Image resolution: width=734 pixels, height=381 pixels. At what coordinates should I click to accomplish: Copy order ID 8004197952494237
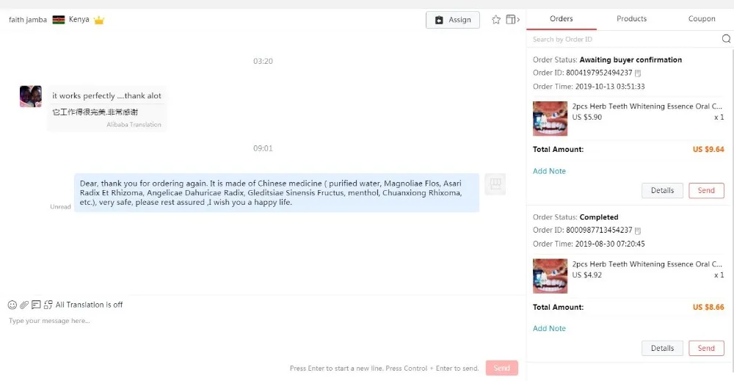pyautogui.click(x=638, y=73)
